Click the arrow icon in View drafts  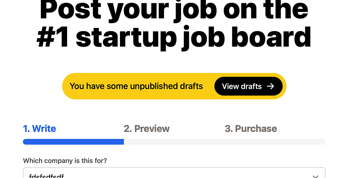tap(271, 86)
